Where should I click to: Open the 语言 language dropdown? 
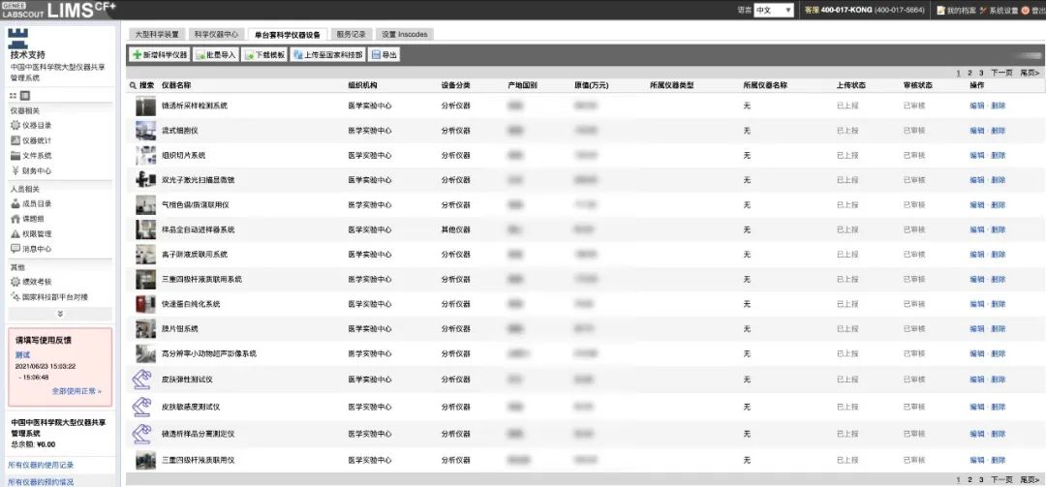(774, 10)
